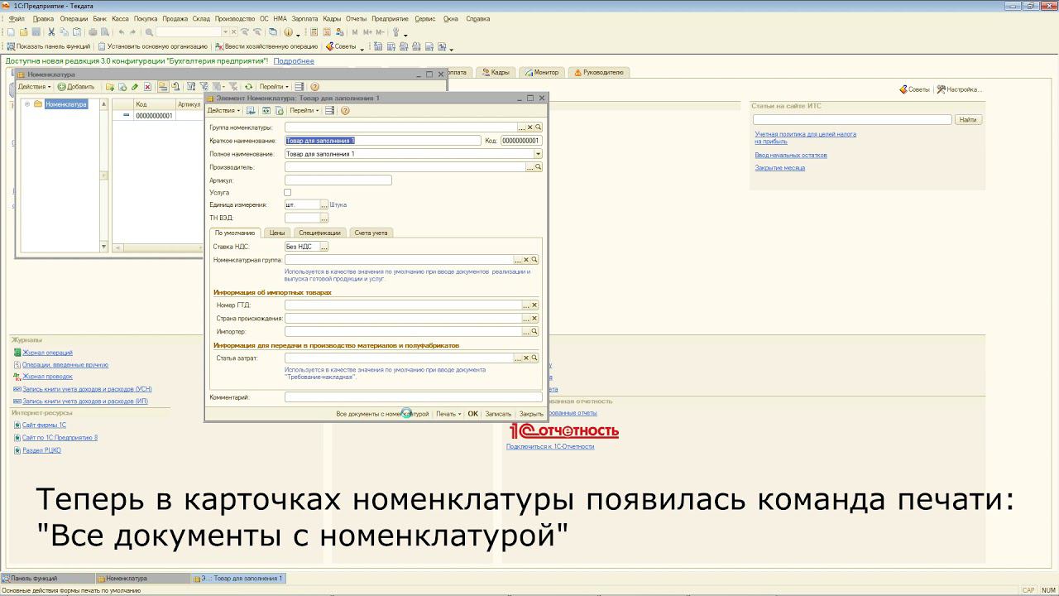This screenshot has height=596, width=1059.
Task: Click the help icon in Элемент Номенклатура toolbar
Action: [345, 110]
